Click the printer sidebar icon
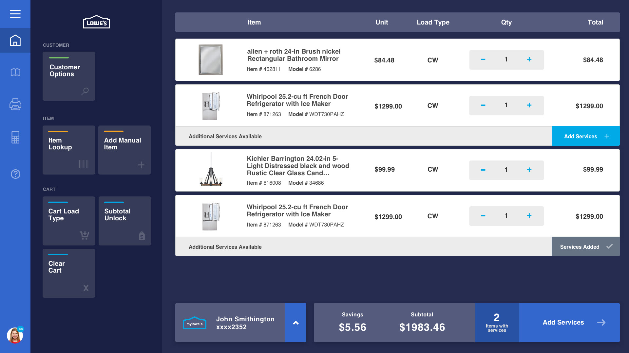 click(x=15, y=105)
